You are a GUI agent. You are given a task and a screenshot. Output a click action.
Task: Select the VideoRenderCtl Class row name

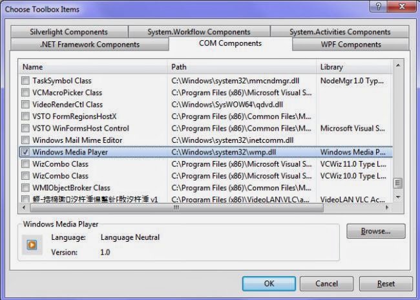[x=67, y=104]
